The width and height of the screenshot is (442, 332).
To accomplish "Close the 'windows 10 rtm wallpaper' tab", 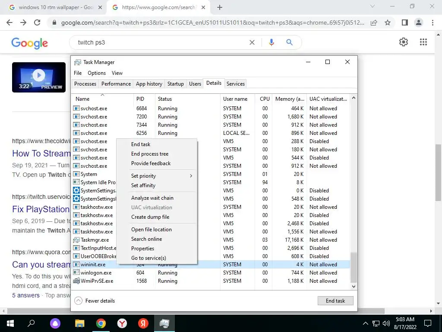I will coord(100,8).
